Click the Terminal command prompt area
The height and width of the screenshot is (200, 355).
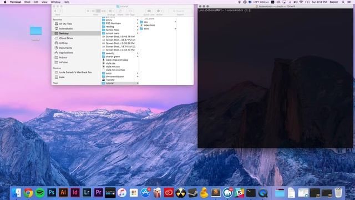coord(275,78)
